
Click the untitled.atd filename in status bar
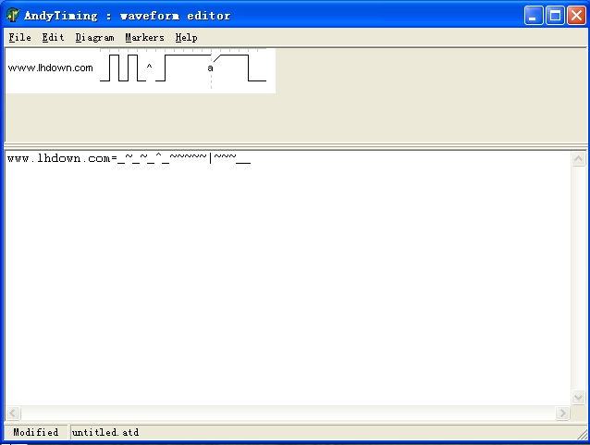[104, 432]
